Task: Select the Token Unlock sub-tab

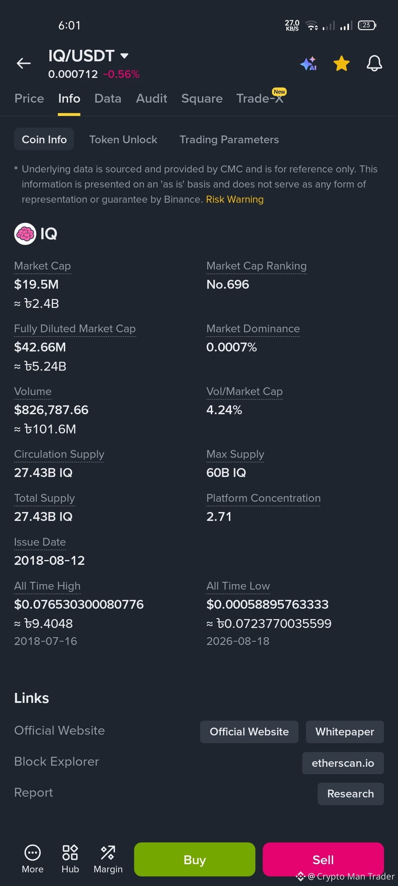Action: [x=123, y=140]
